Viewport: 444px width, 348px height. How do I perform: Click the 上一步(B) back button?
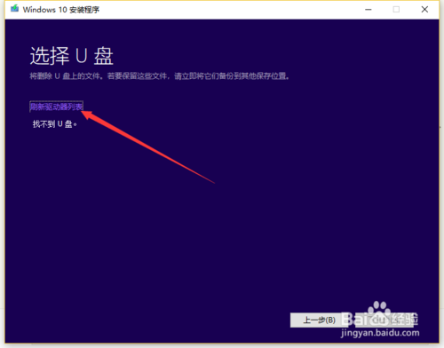pos(319,320)
